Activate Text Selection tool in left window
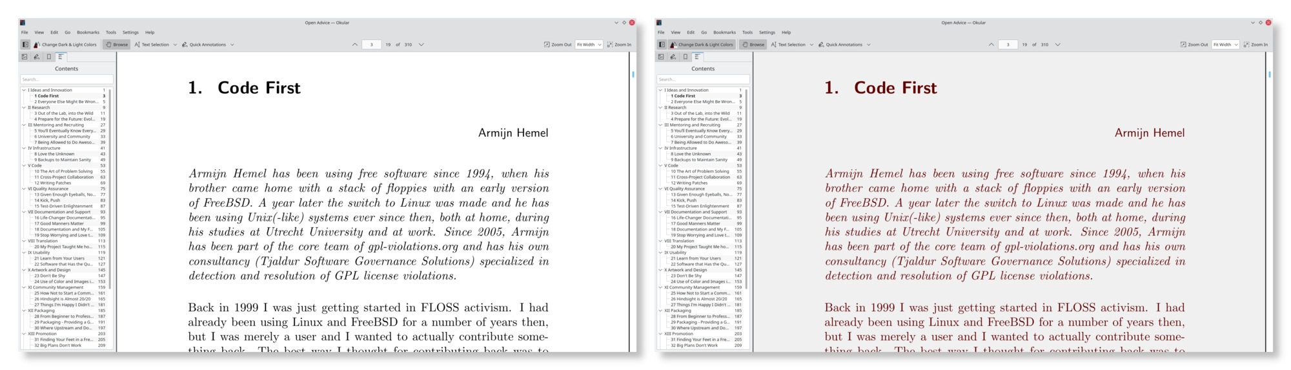This screenshot has height=370, width=1291. point(152,45)
